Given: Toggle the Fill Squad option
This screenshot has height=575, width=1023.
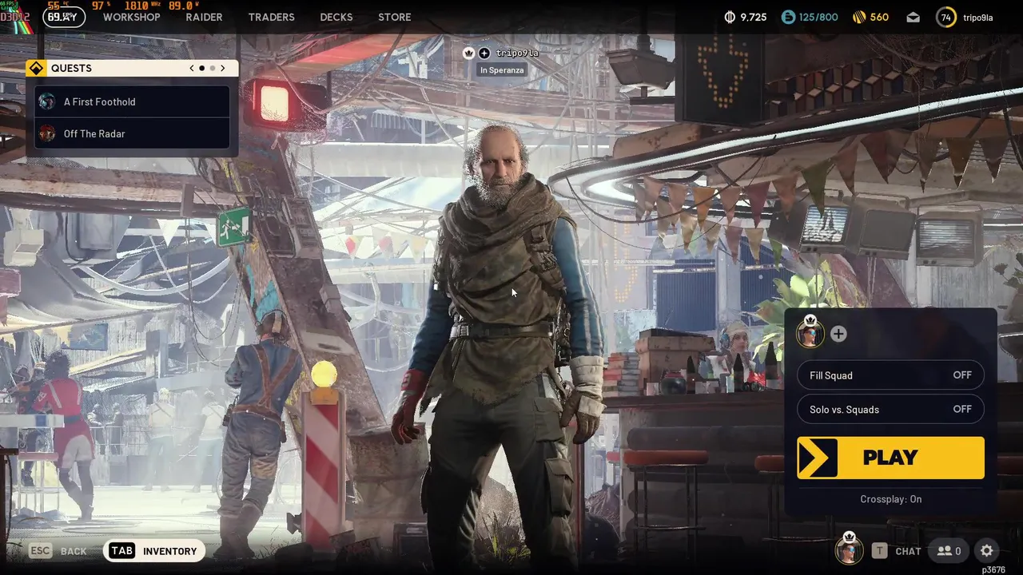Looking at the screenshot, I should (x=890, y=375).
